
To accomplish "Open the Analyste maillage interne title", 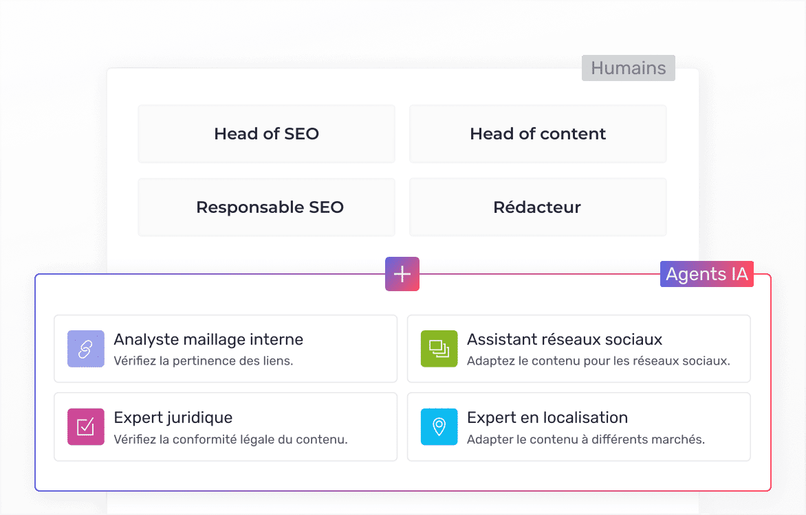I will pyautogui.click(x=208, y=339).
